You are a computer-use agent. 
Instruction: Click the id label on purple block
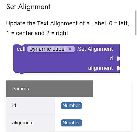coord(110,59)
